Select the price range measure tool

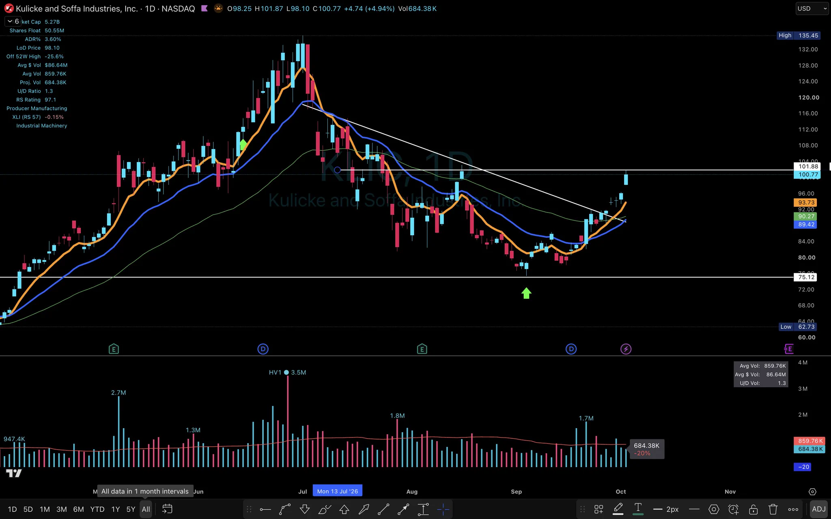pyautogui.click(x=423, y=509)
